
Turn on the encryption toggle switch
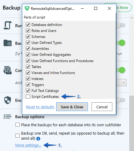(121, 100)
